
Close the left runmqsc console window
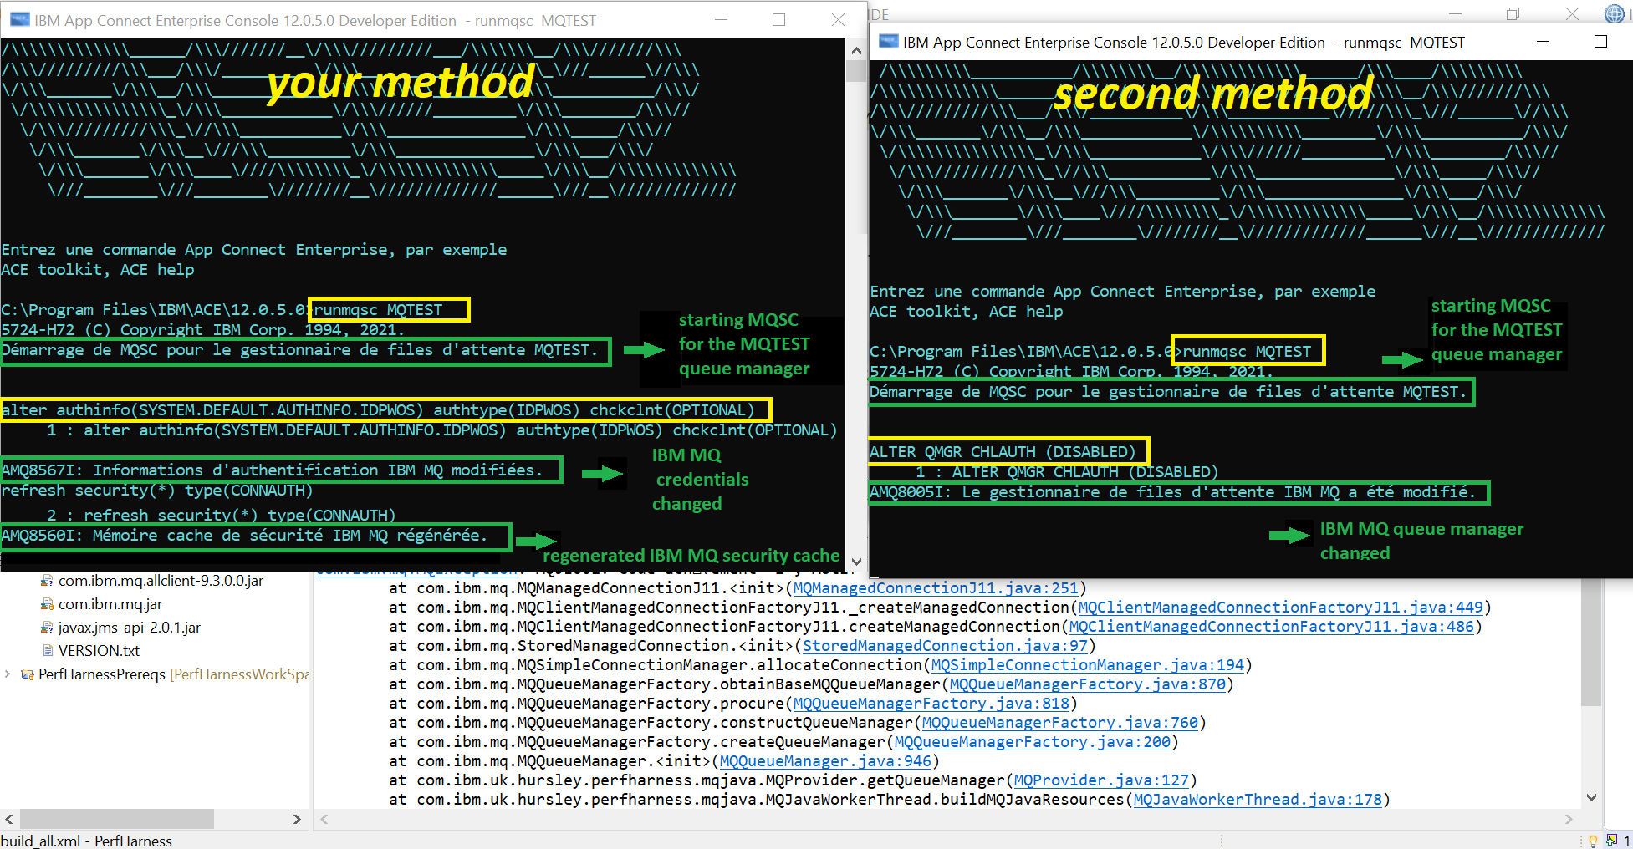tap(838, 20)
